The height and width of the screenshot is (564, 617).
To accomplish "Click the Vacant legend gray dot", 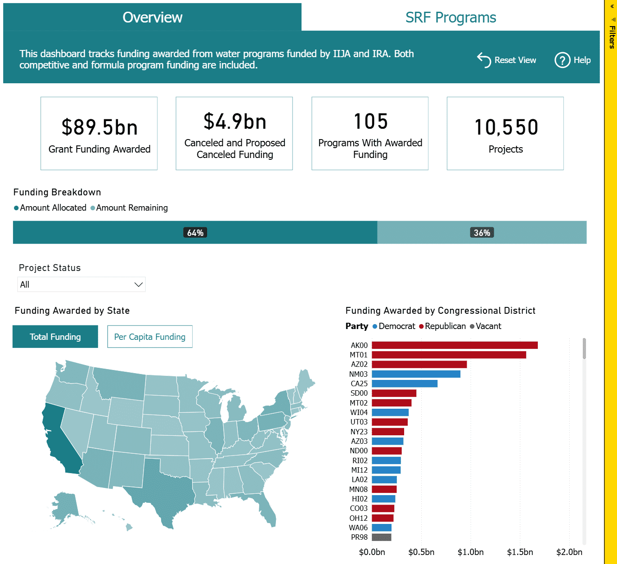I will (472, 326).
